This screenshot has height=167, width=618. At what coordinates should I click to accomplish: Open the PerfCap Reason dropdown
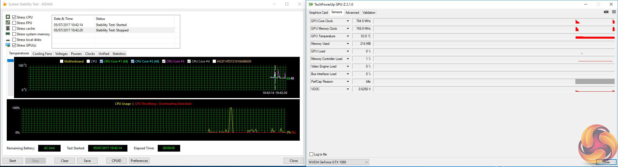(x=348, y=82)
